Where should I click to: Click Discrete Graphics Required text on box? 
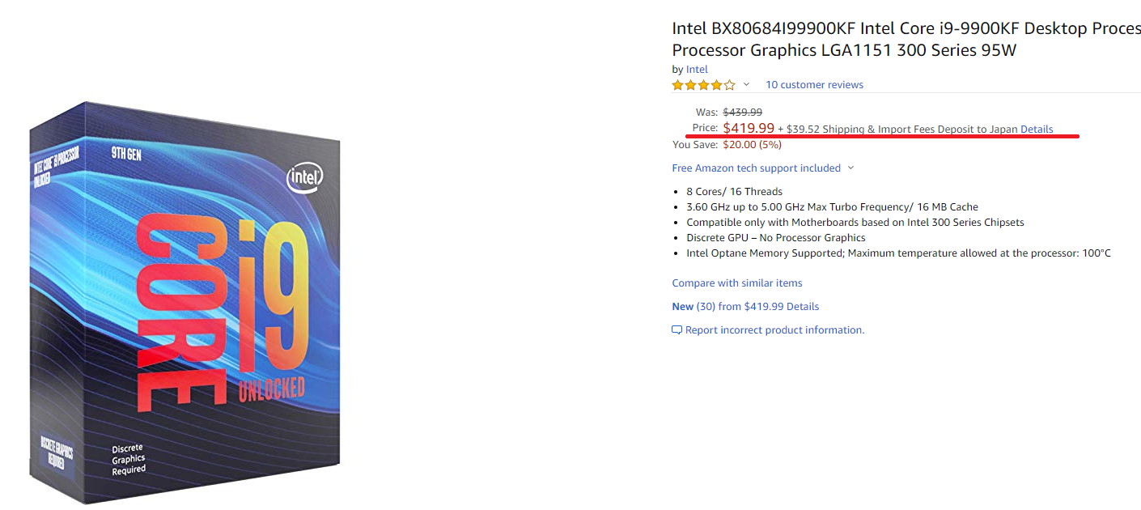pos(129,458)
